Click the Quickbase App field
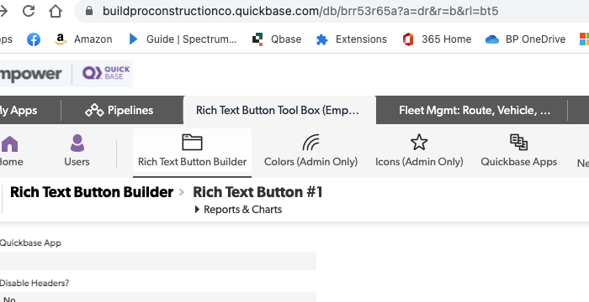The height and width of the screenshot is (302, 589). (158, 261)
